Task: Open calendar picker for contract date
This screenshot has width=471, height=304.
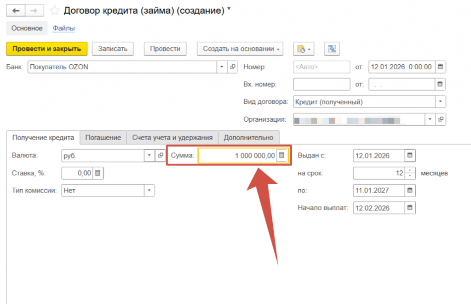Action: (x=440, y=67)
